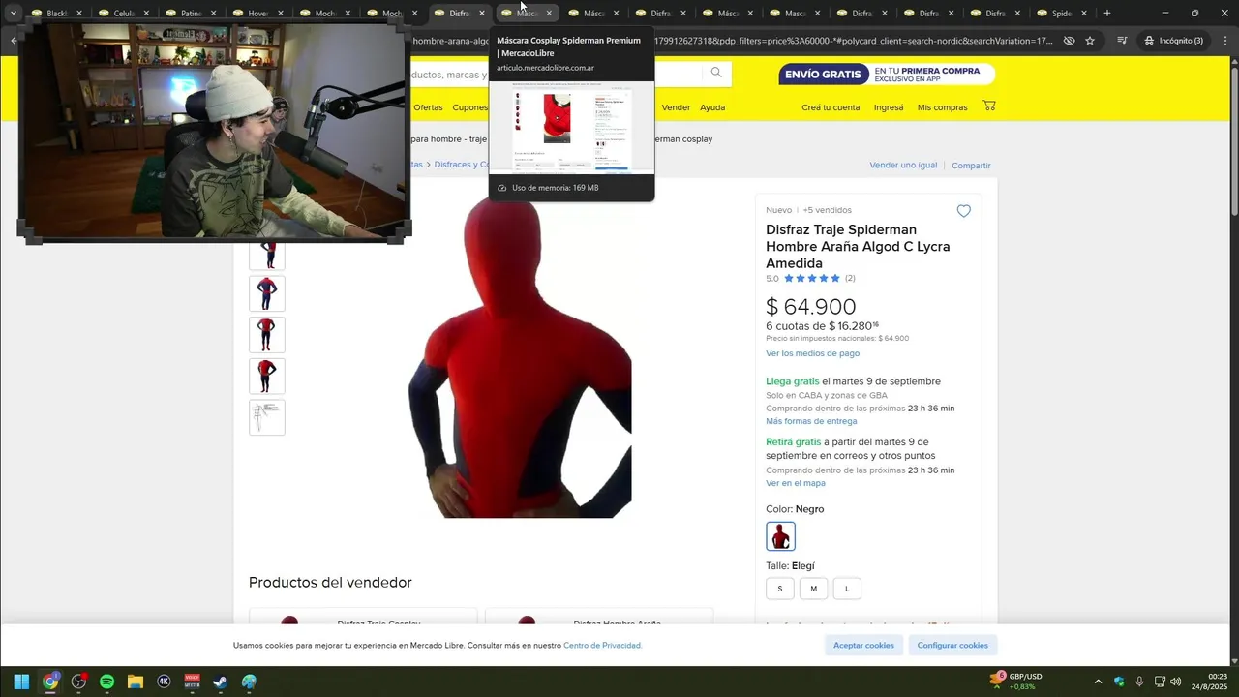Click Ver en el mapa link
The height and width of the screenshot is (697, 1239).
click(x=796, y=483)
